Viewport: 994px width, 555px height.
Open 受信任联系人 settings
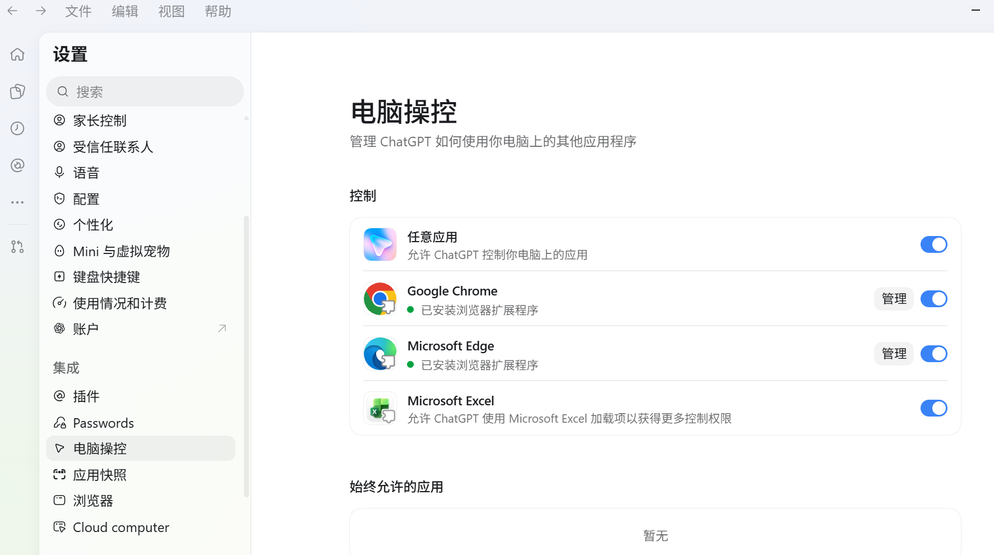(x=141, y=147)
